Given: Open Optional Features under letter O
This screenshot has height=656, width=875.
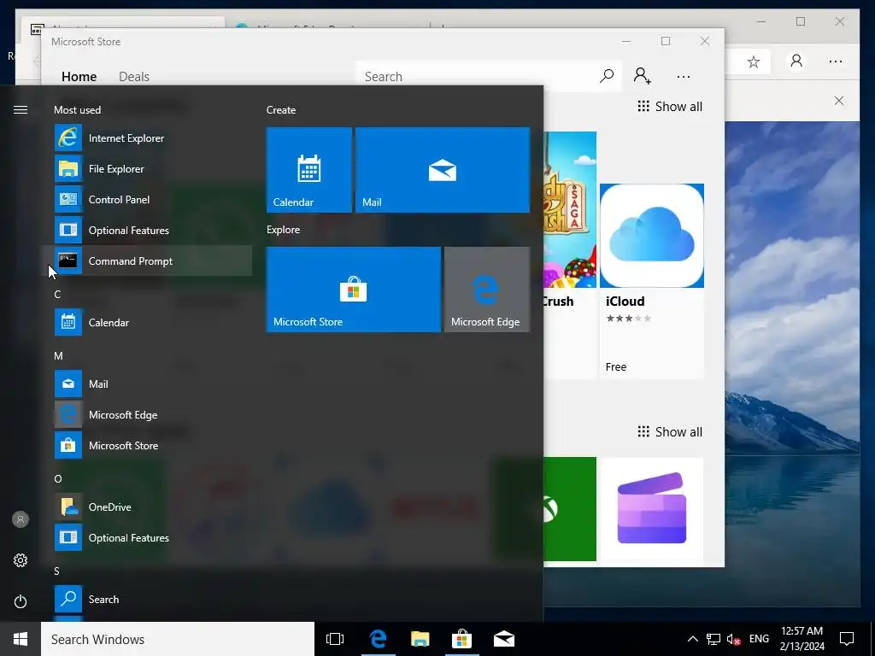Looking at the screenshot, I should point(147,537).
